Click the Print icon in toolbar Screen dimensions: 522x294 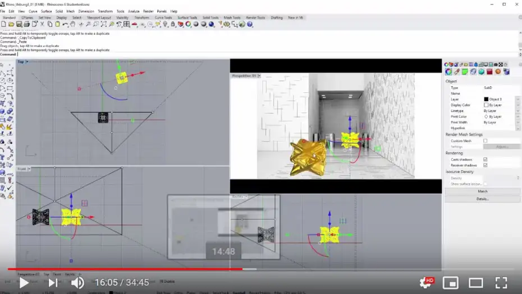click(x=26, y=24)
